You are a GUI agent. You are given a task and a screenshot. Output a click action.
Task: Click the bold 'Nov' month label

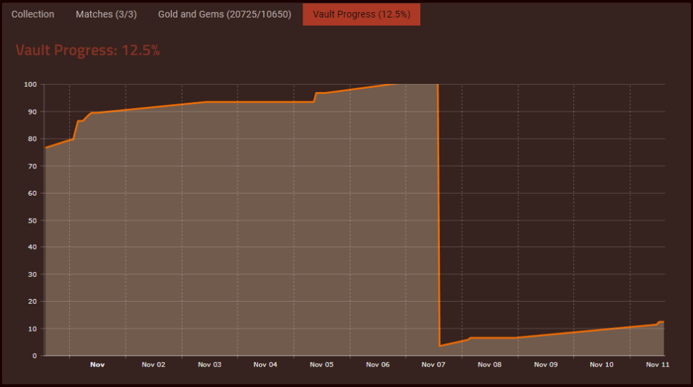[x=97, y=365]
